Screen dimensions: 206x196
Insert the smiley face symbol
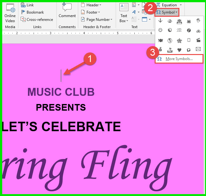[x=160, y=30]
